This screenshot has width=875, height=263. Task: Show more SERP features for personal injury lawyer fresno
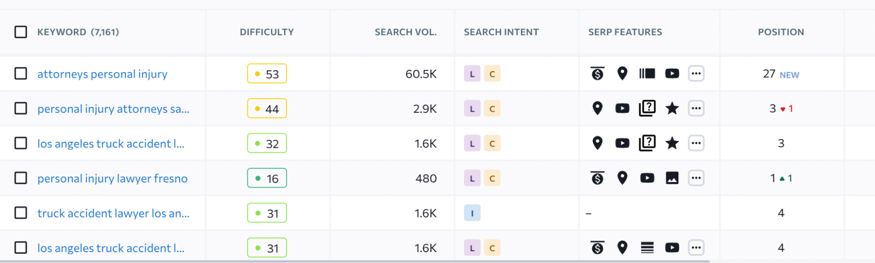coord(696,178)
